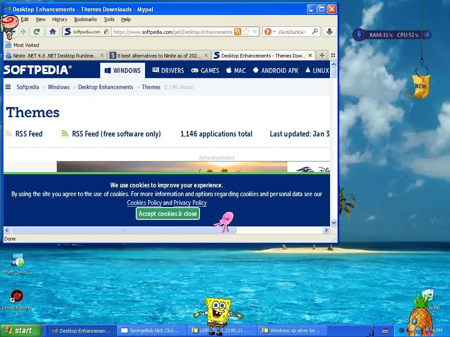Screen dimensions: 450x337
Task: Click the Softpedia breadcrumb link
Action: click(x=28, y=87)
